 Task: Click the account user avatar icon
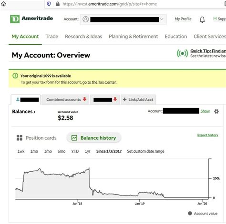85,19
